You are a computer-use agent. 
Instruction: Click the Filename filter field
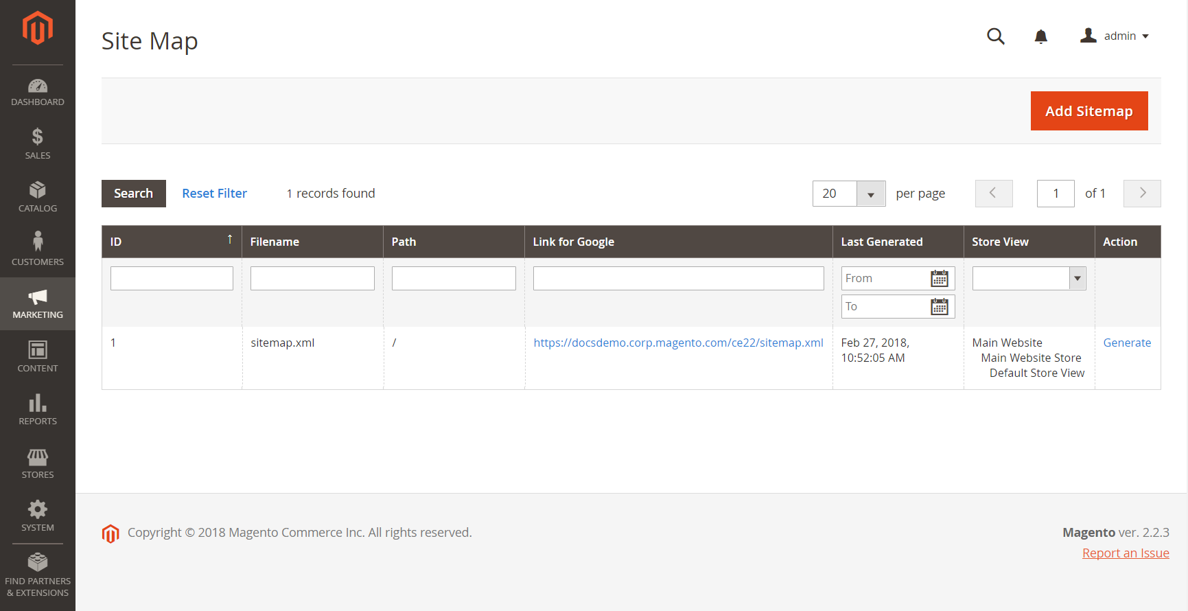point(312,278)
